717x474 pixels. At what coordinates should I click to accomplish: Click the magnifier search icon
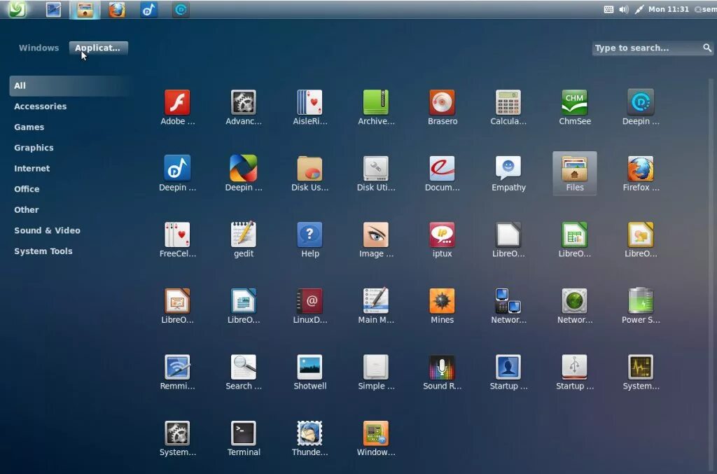pos(707,48)
